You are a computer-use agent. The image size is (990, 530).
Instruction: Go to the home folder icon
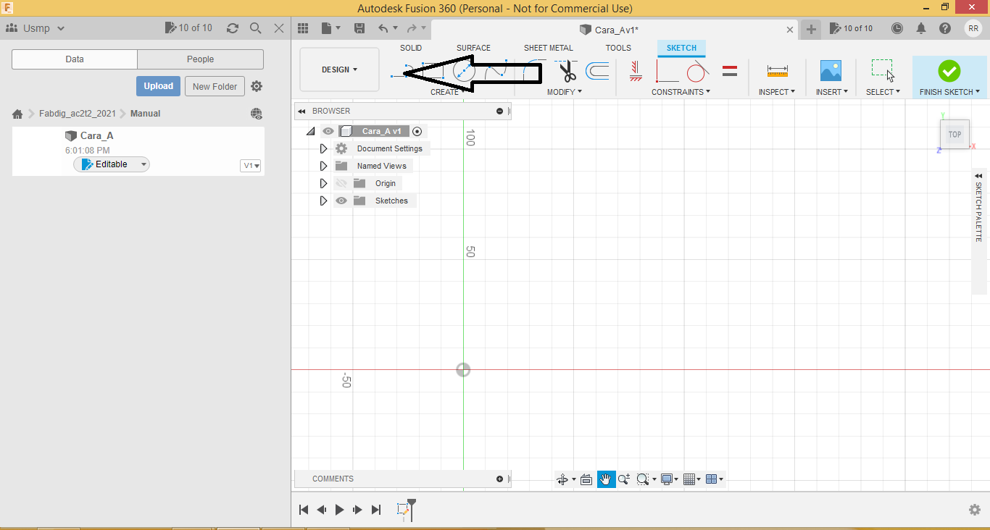click(17, 114)
